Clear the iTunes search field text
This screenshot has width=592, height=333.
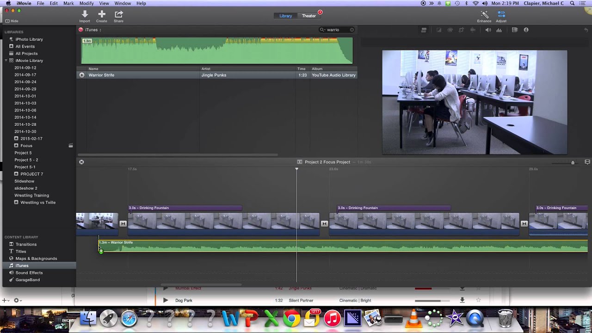(x=352, y=30)
